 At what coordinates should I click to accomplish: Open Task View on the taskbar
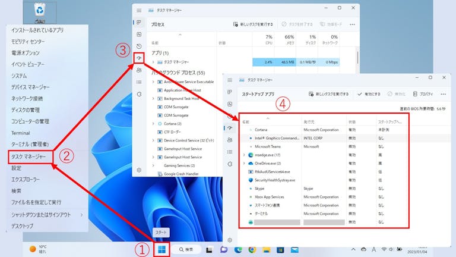click(x=209, y=250)
